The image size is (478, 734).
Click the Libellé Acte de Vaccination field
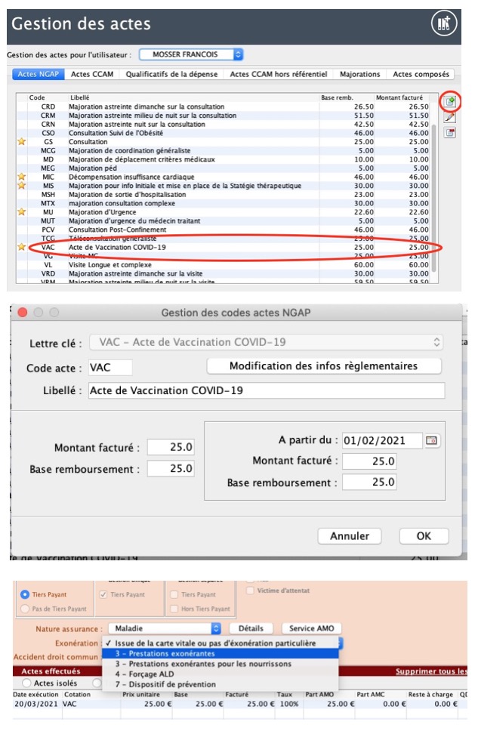[x=267, y=390]
